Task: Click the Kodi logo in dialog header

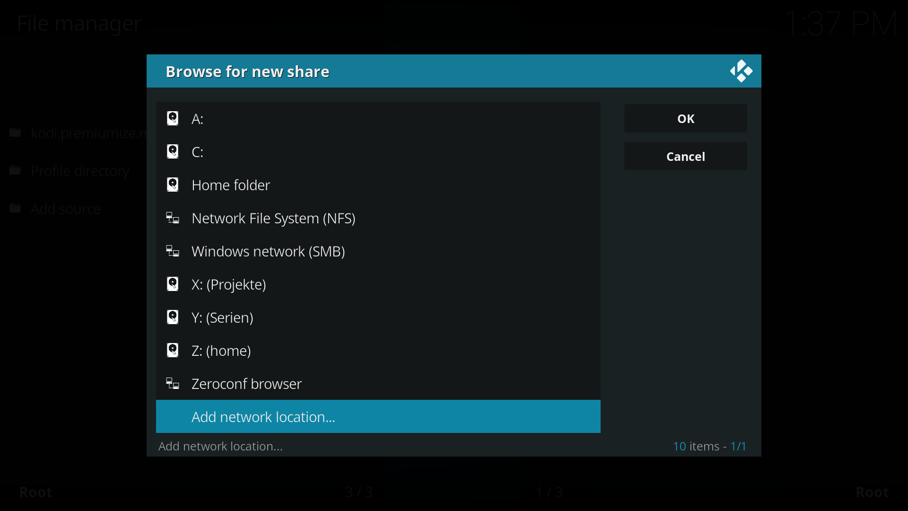Action: coord(741,71)
